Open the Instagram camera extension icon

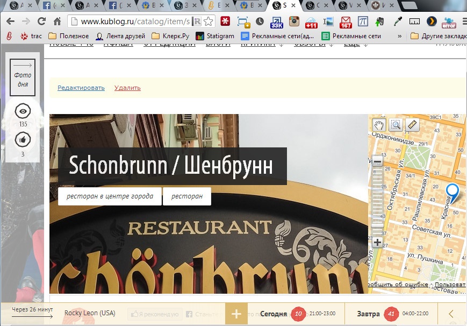[x=294, y=21]
